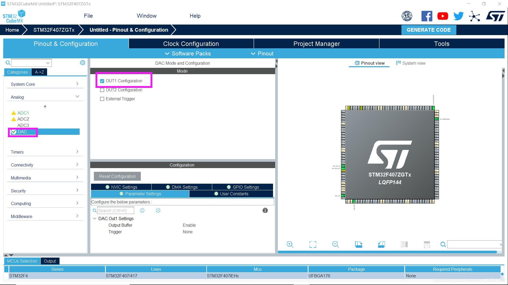The width and height of the screenshot is (508, 285).
Task: Open the Help menu
Action: 195,16
